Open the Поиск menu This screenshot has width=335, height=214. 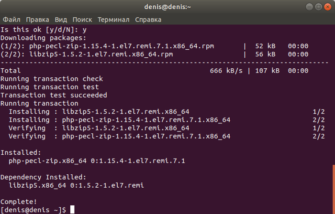82,20
